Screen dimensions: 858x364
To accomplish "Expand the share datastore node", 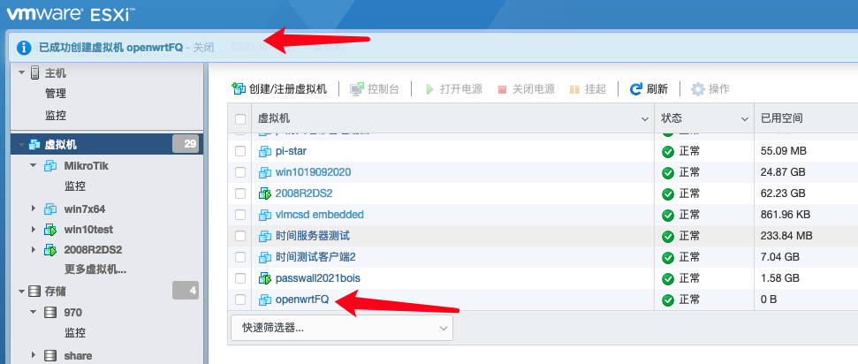I will [x=34, y=356].
